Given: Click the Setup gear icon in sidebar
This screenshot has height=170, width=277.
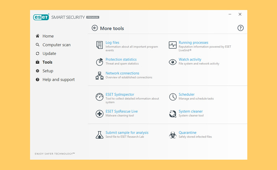Looking at the screenshot, I should coord(37,71).
